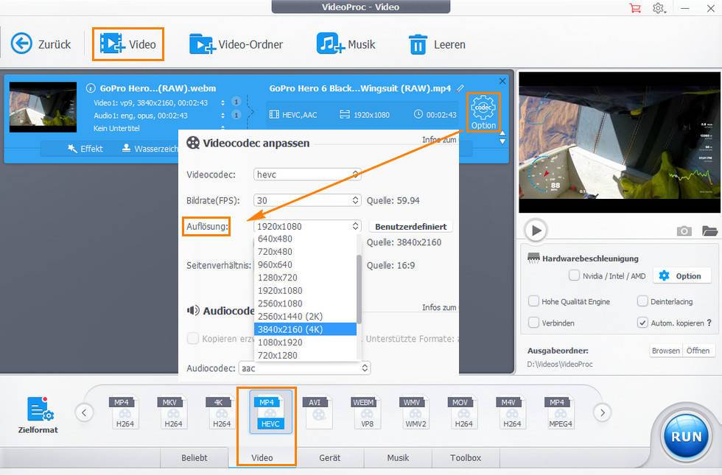Viewport: 722px width, 475px height.
Task: Add a video with the Video button
Action: (128, 44)
